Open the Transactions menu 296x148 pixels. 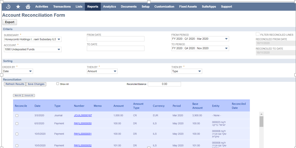tap(62, 6)
